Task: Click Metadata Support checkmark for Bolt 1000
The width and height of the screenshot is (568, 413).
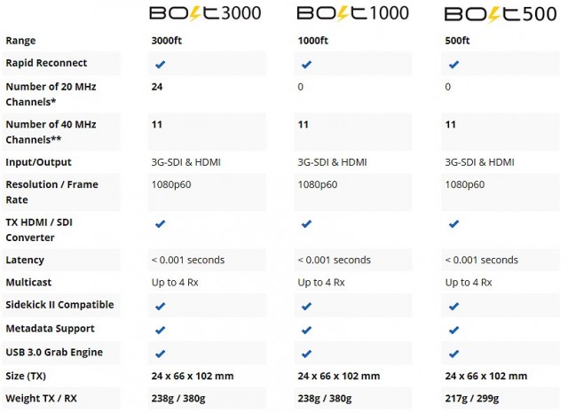Action: coord(306,330)
